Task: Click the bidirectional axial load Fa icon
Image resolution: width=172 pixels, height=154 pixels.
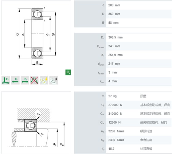Action: 25,80
